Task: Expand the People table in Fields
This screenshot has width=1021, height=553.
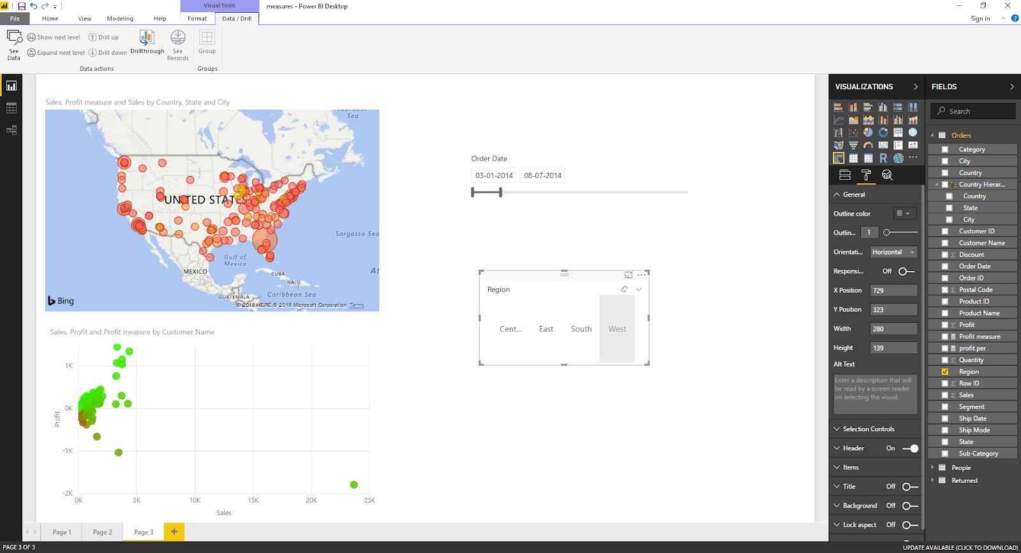Action: [932, 468]
